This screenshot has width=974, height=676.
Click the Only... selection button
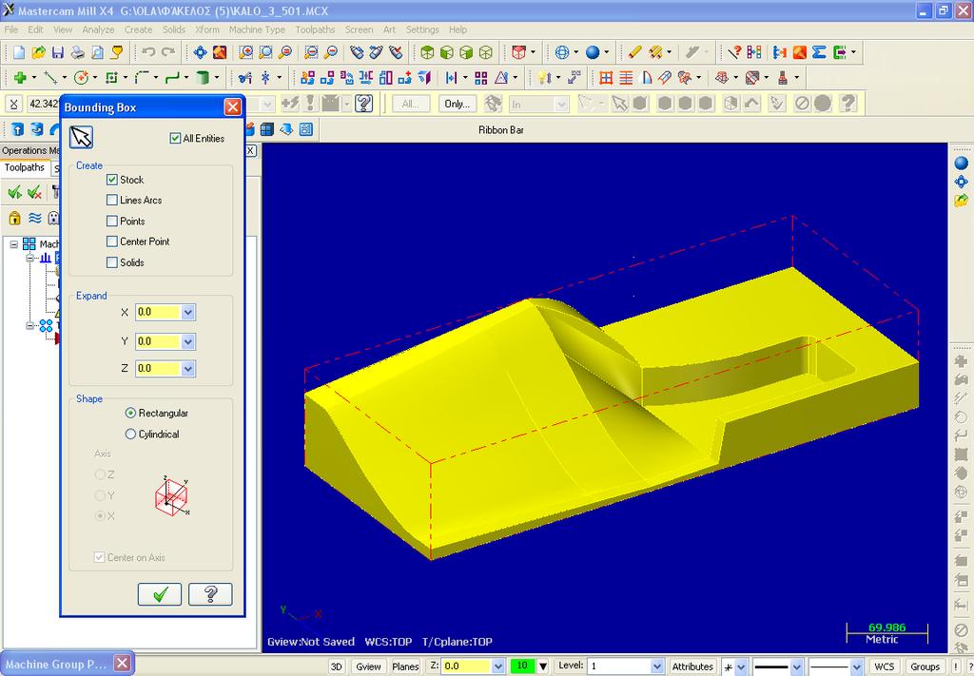point(458,104)
